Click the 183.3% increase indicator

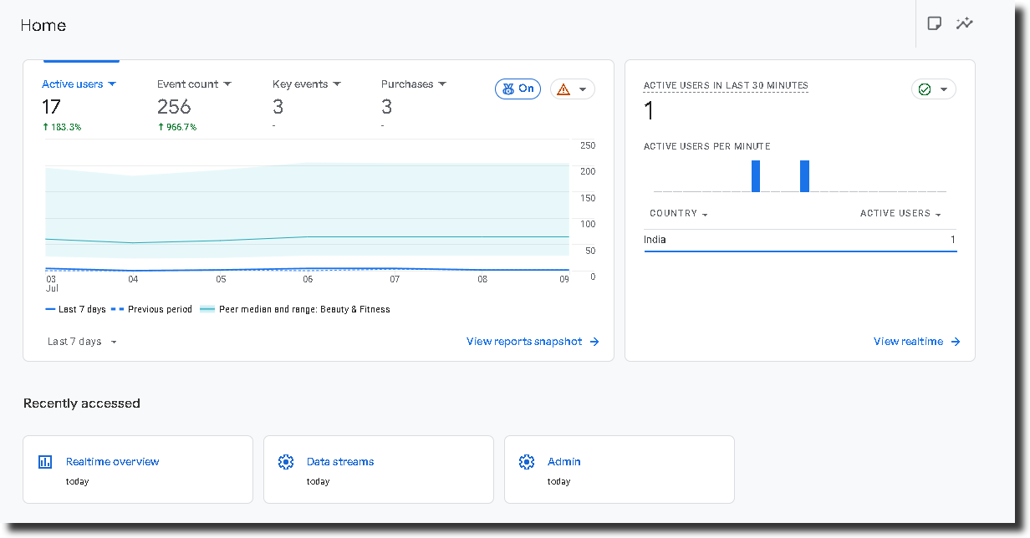(62, 127)
